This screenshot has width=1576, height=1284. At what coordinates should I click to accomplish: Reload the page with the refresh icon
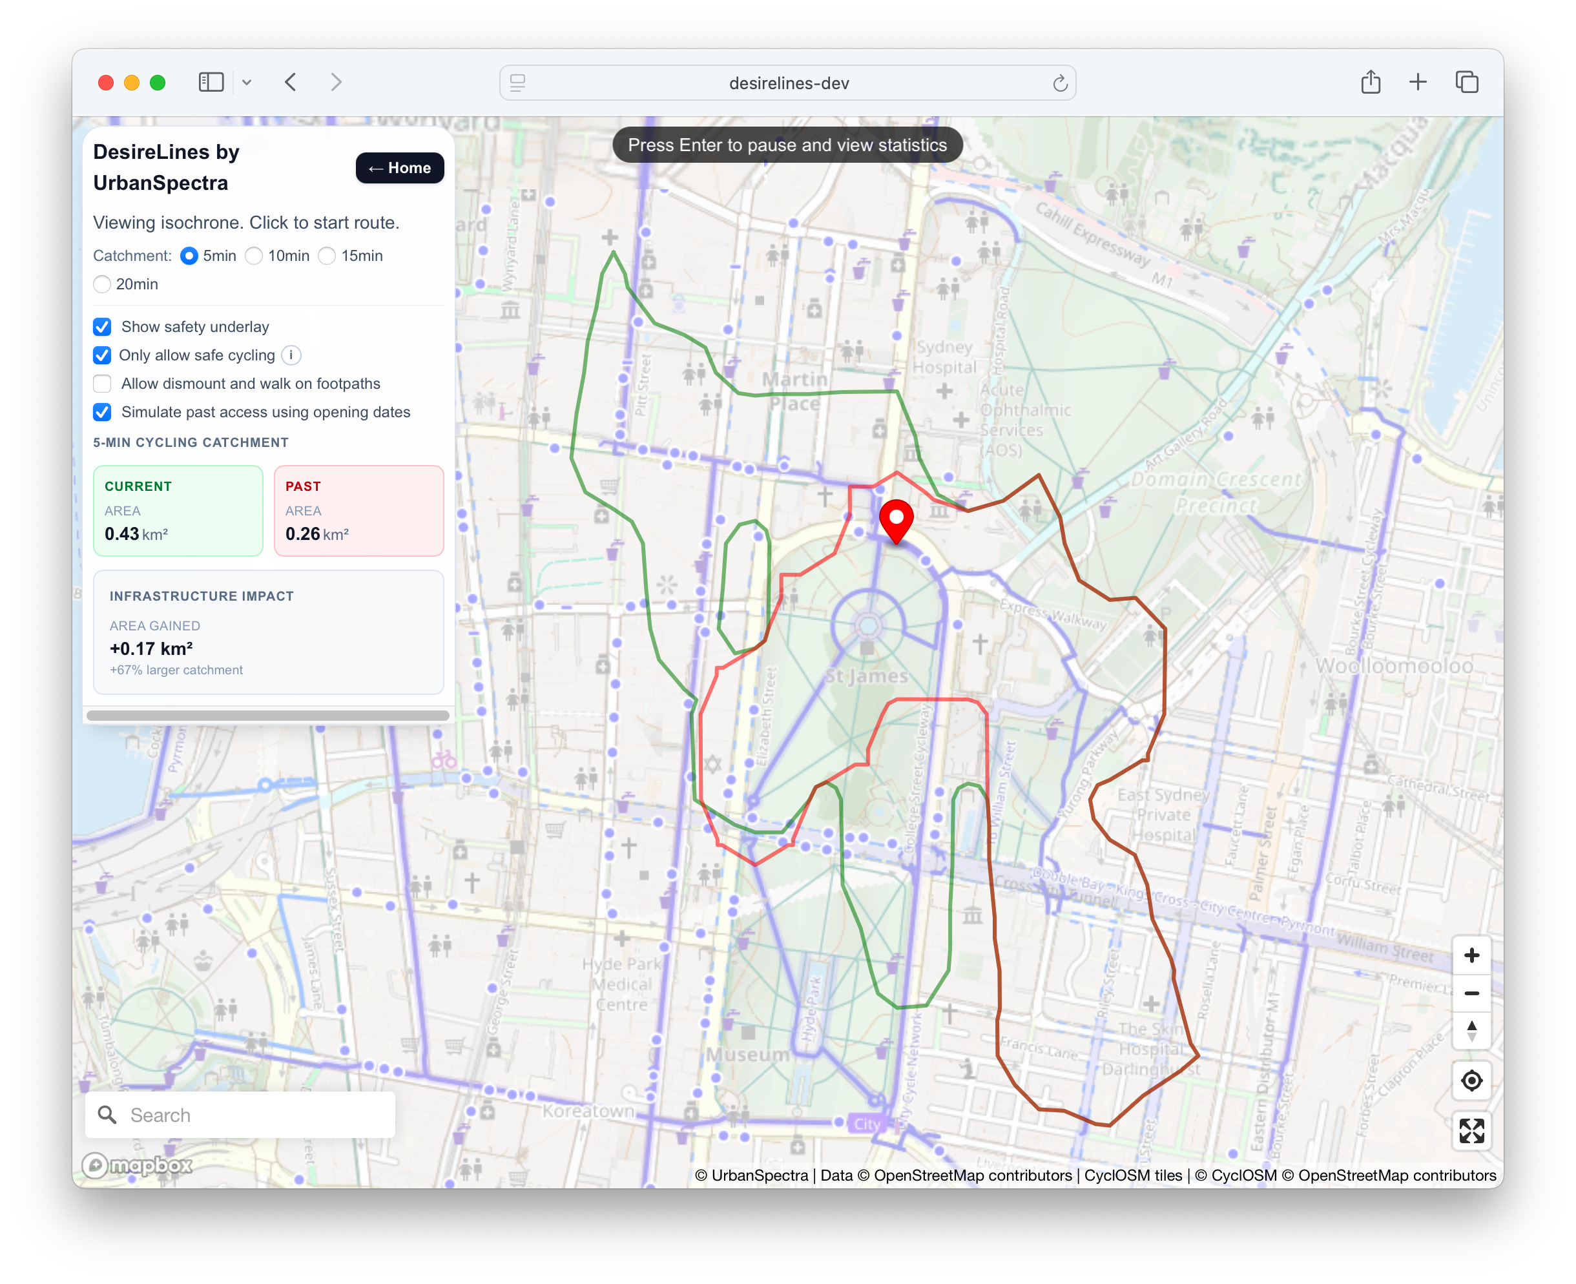click(1060, 83)
